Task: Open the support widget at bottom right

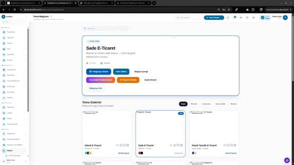Action: pos(287,160)
